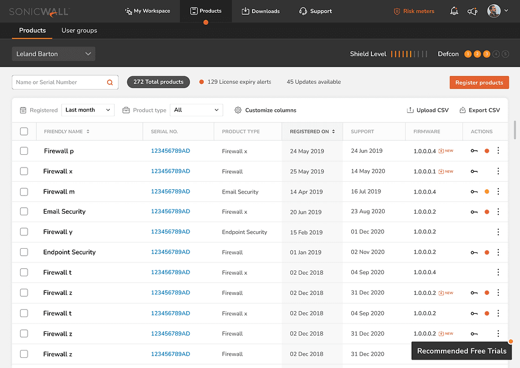Click Defcon level 5 indicator
This screenshot has height=368, width=520.
[505, 54]
